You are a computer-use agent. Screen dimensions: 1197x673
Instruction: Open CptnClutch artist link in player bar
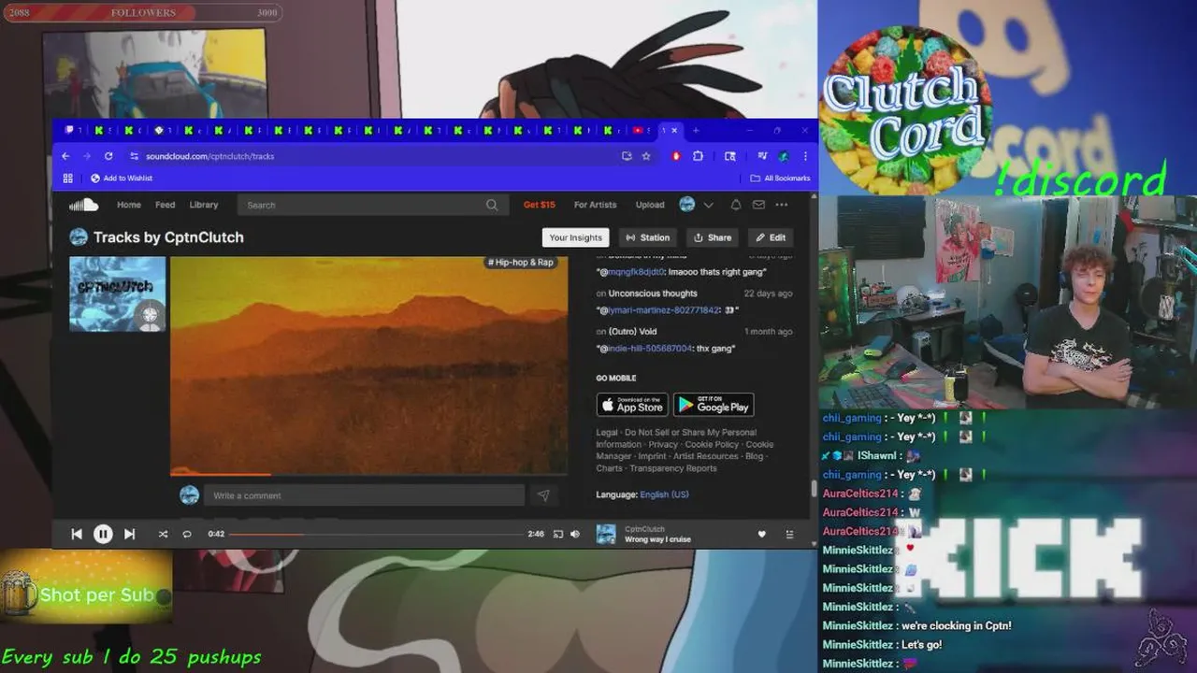click(644, 529)
